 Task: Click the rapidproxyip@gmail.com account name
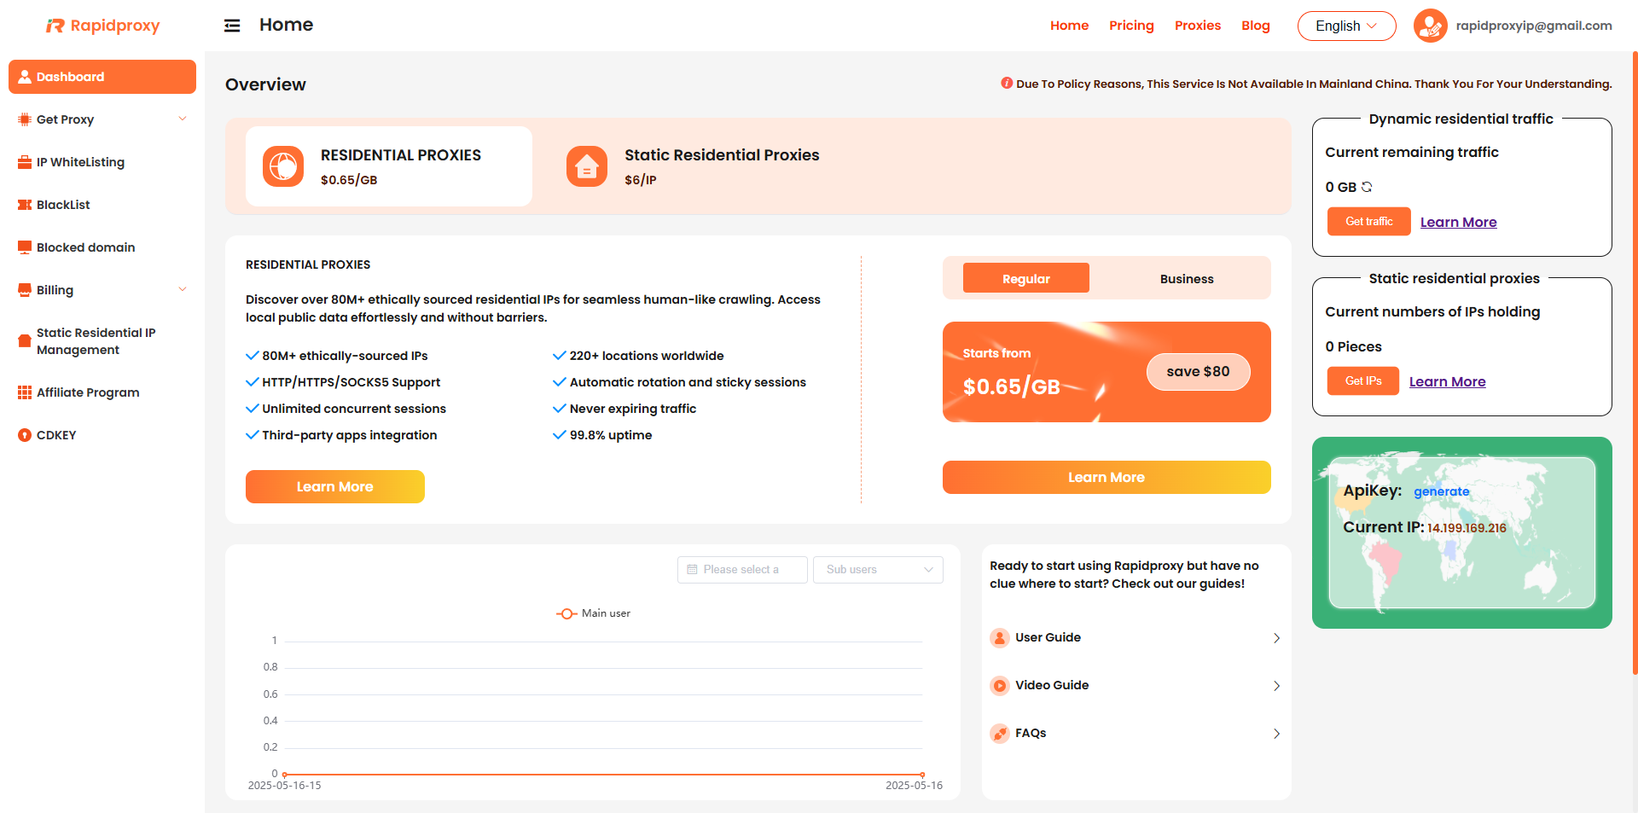(1533, 26)
